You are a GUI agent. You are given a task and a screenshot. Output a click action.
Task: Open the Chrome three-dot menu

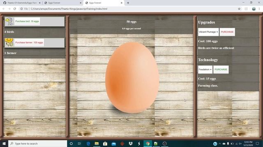(259, 9)
